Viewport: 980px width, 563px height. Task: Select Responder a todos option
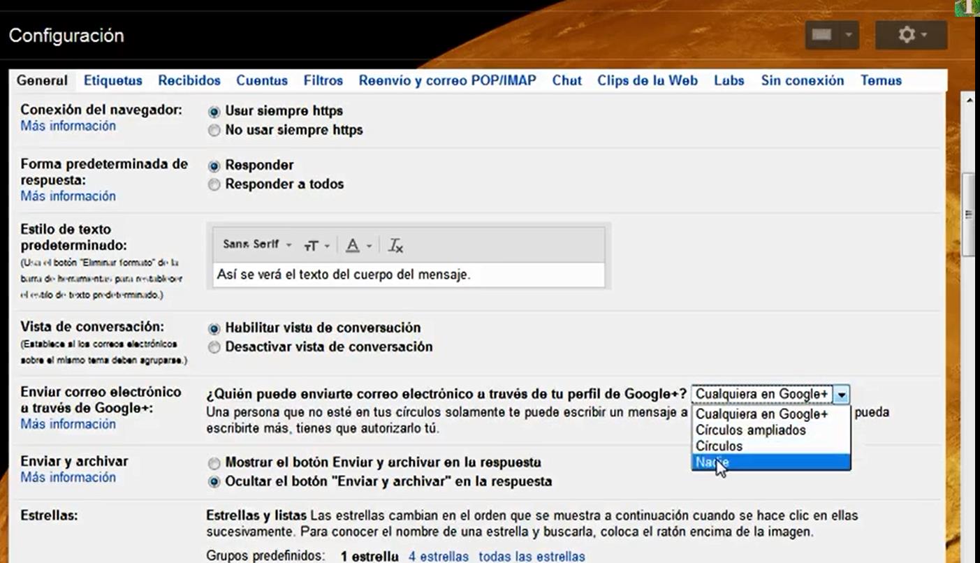pyautogui.click(x=214, y=184)
